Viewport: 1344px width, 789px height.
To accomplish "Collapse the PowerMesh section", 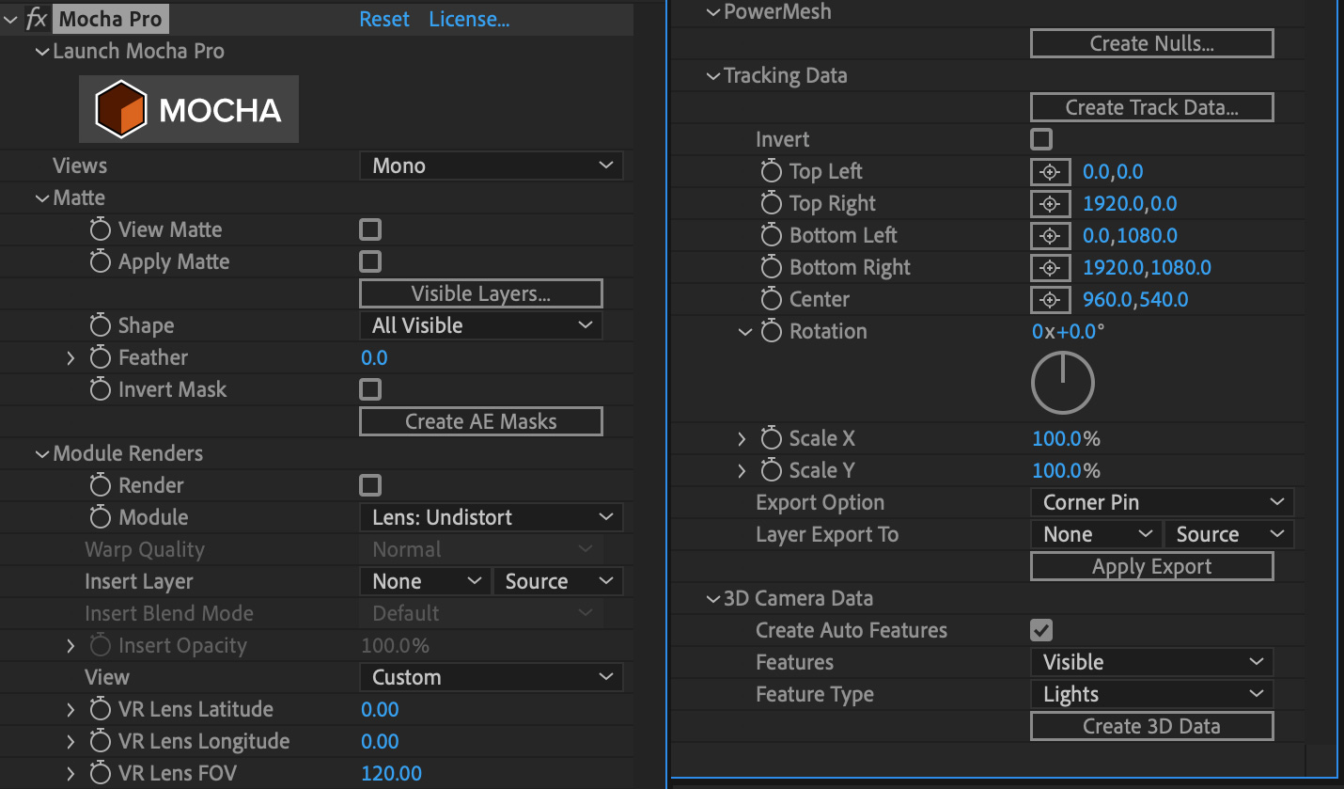I will (x=713, y=11).
